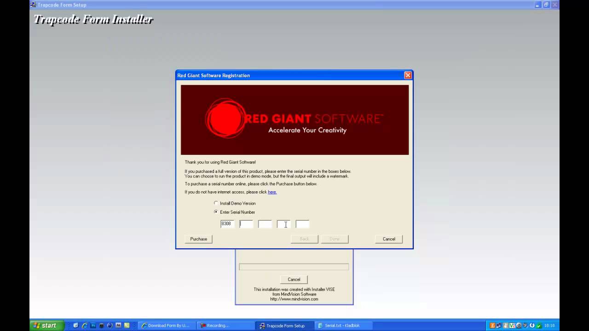Click the third serial number box

point(265,224)
